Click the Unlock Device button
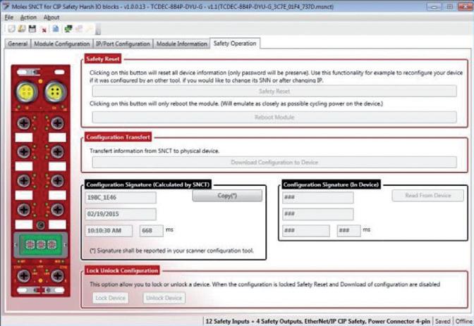The height and width of the screenshot is (326, 474). [x=164, y=298]
